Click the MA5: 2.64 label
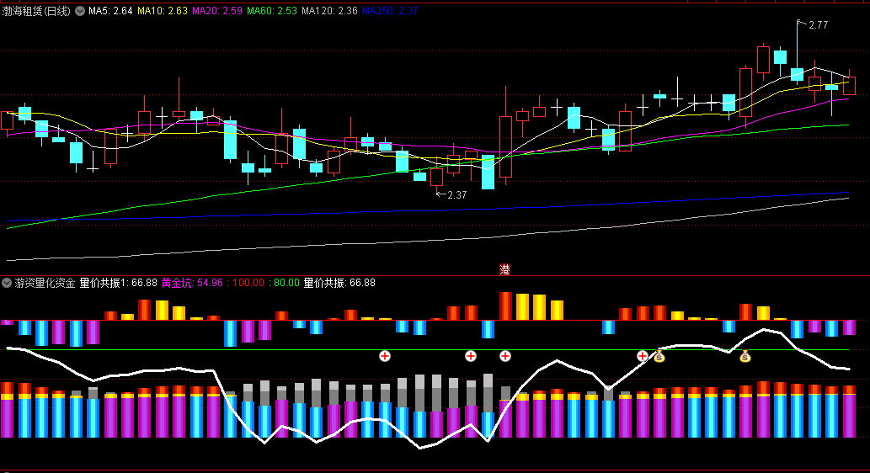 pyautogui.click(x=110, y=11)
